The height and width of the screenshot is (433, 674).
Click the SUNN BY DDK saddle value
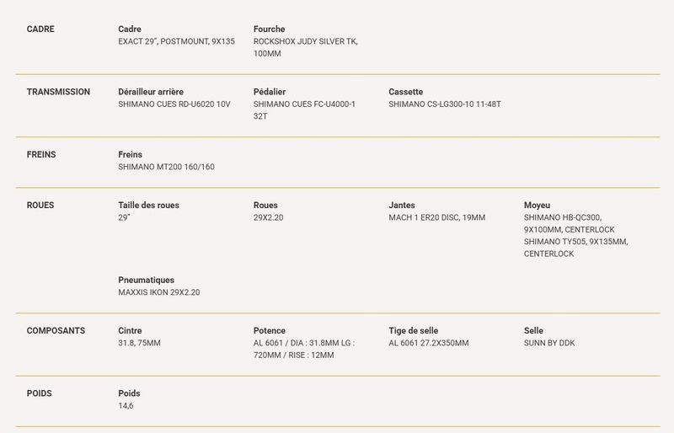[549, 344]
